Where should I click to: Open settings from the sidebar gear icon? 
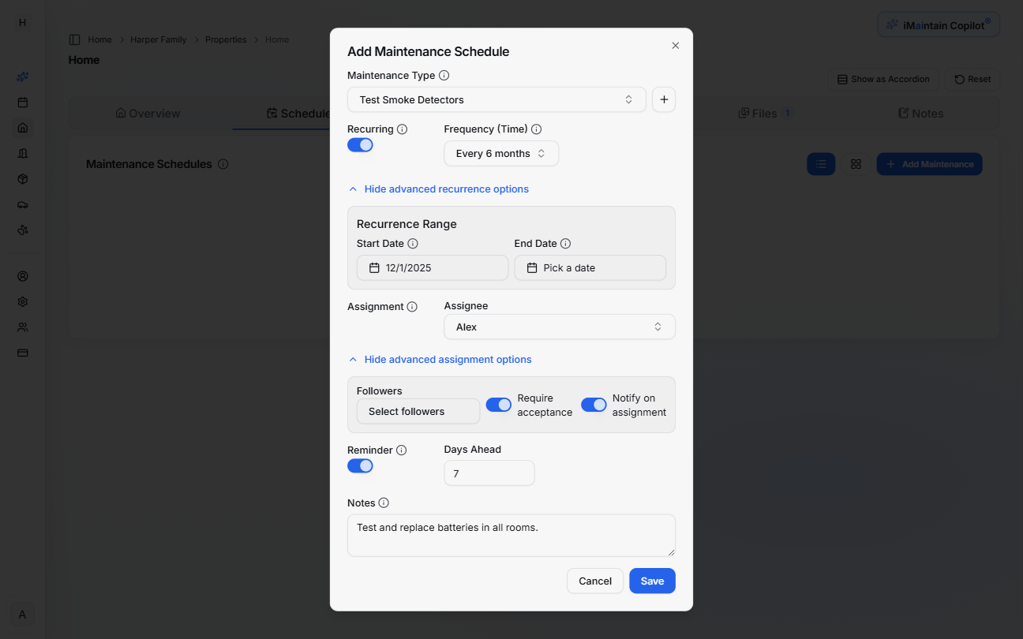pos(22,301)
